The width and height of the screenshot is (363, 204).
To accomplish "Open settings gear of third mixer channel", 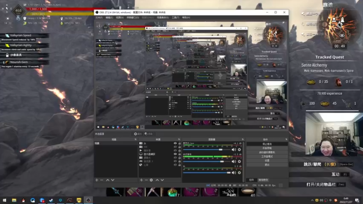I will coord(240,173).
